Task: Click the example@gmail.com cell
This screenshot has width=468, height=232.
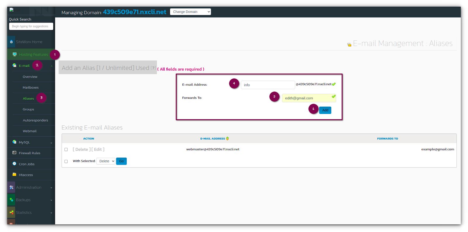Action: pyautogui.click(x=438, y=149)
